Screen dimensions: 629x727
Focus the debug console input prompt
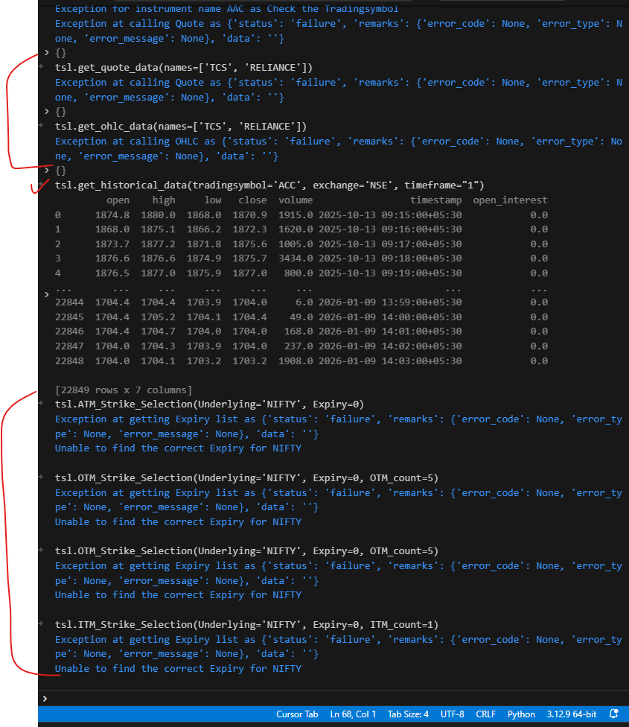click(298, 698)
